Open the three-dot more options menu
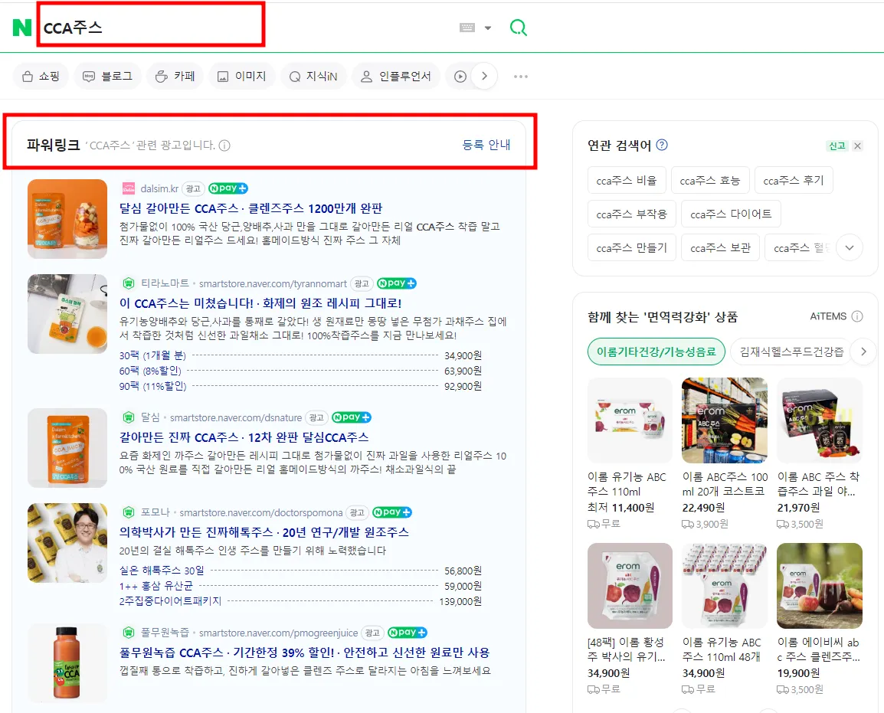The image size is (884, 713). (x=521, y=76)
